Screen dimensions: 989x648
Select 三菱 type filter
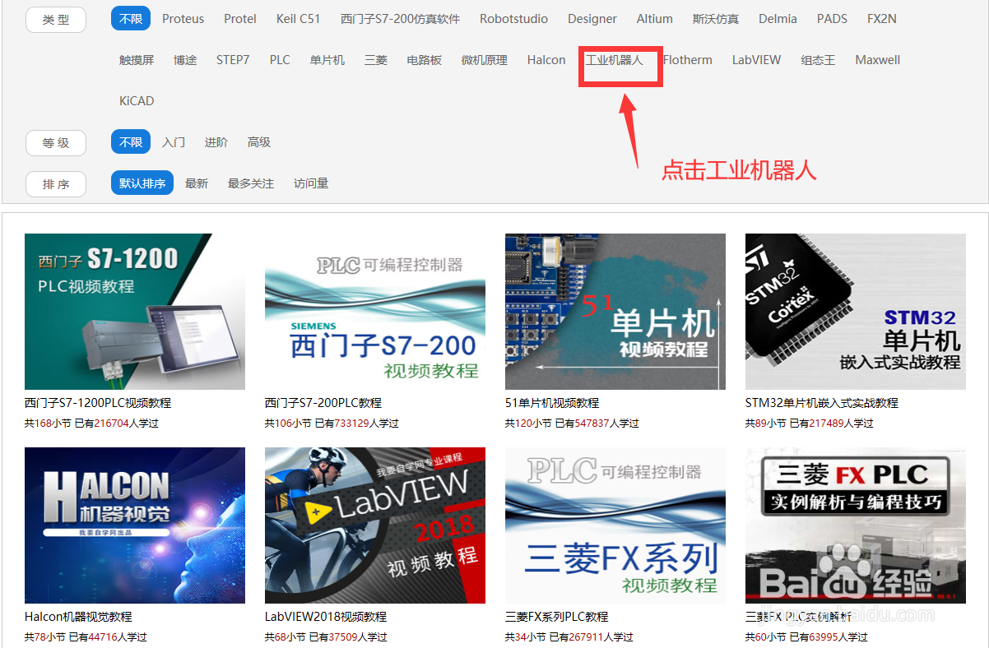376,60
